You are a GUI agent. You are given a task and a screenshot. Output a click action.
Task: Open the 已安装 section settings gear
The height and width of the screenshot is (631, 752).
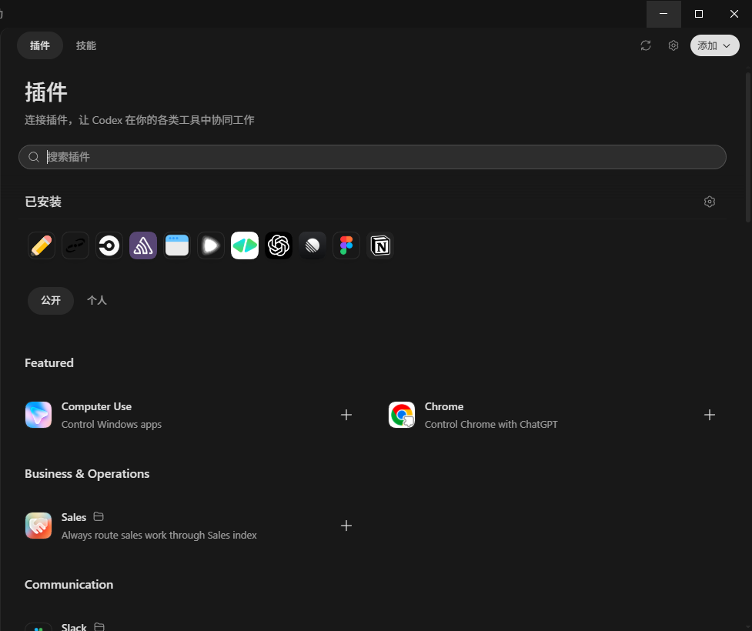[x=710, y=202]
